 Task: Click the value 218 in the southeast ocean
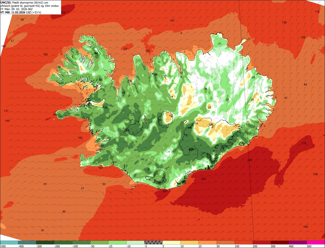coord(304,143)
